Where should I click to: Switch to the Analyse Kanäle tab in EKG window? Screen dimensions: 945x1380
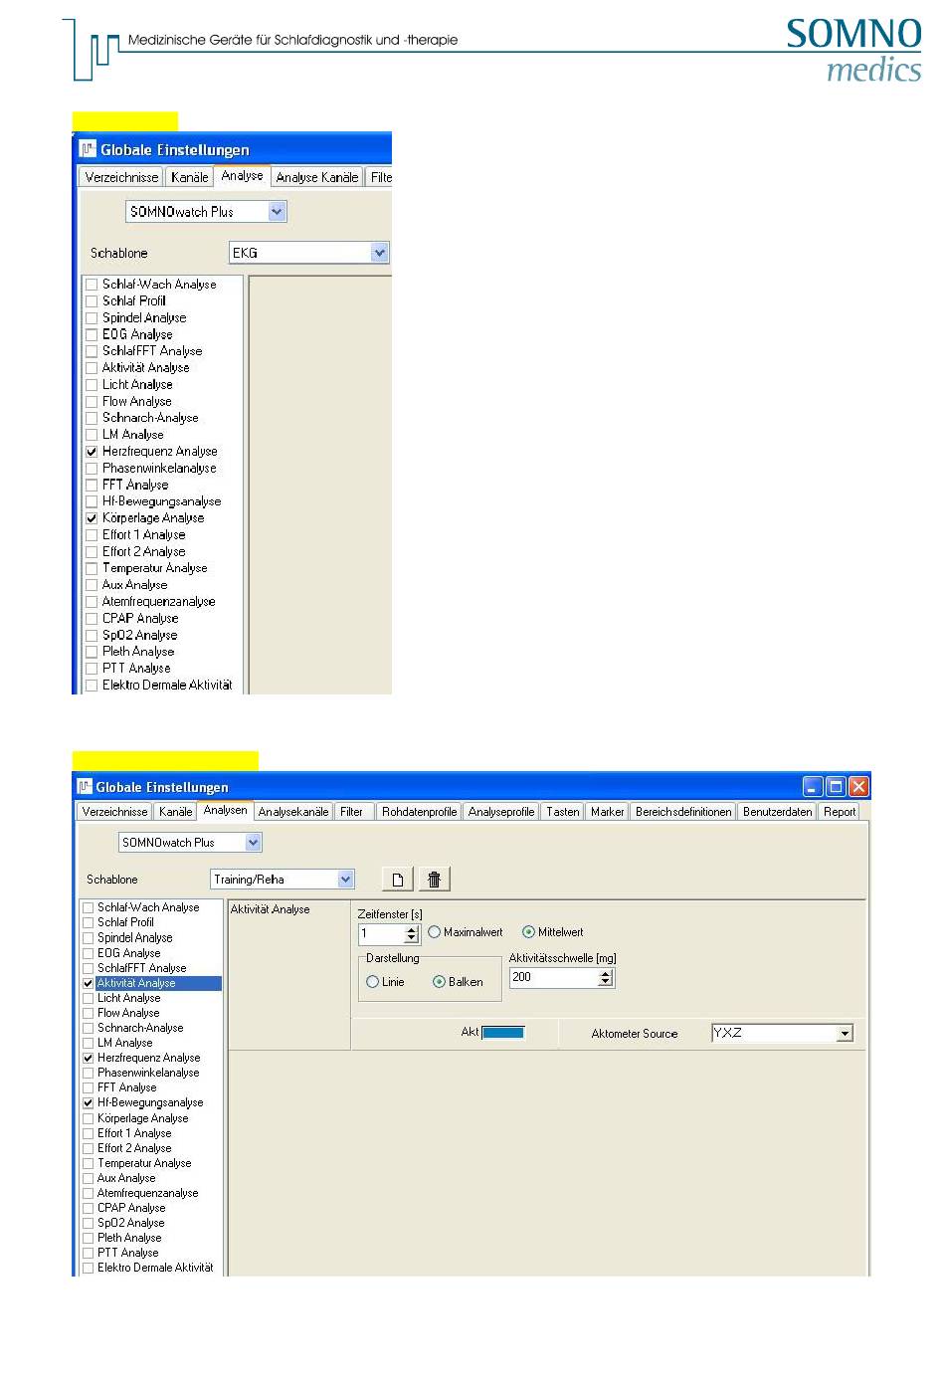(x=317, y=177)
